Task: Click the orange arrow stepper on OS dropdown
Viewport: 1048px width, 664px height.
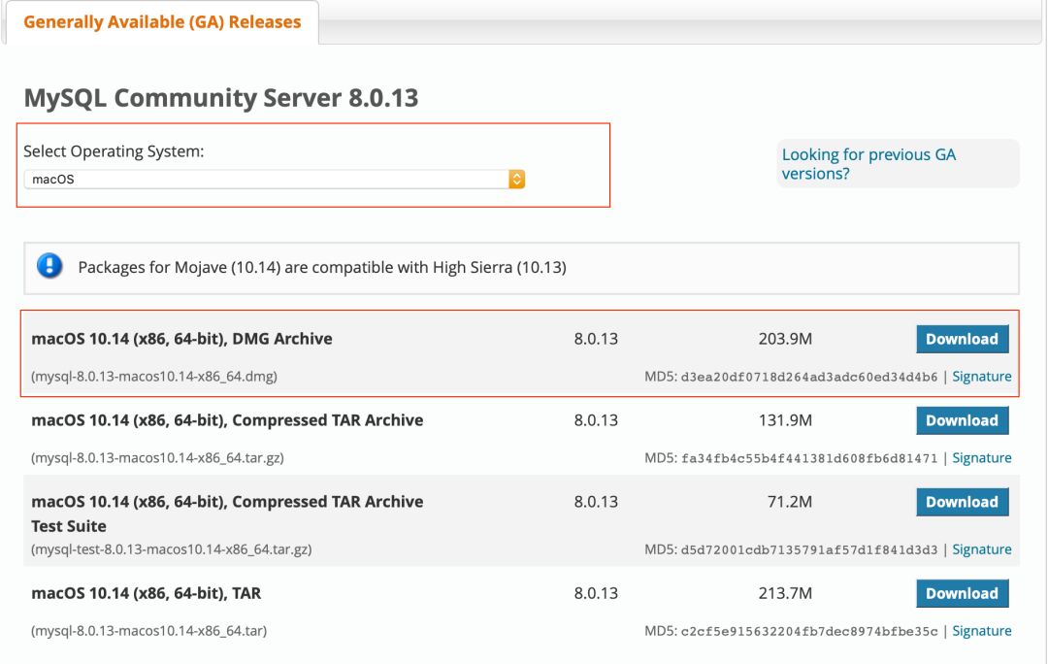Action: pos(516,180)
